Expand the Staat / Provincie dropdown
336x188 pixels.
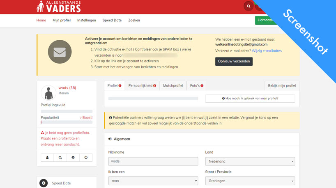pyautogui.click(x=250, y=181)
